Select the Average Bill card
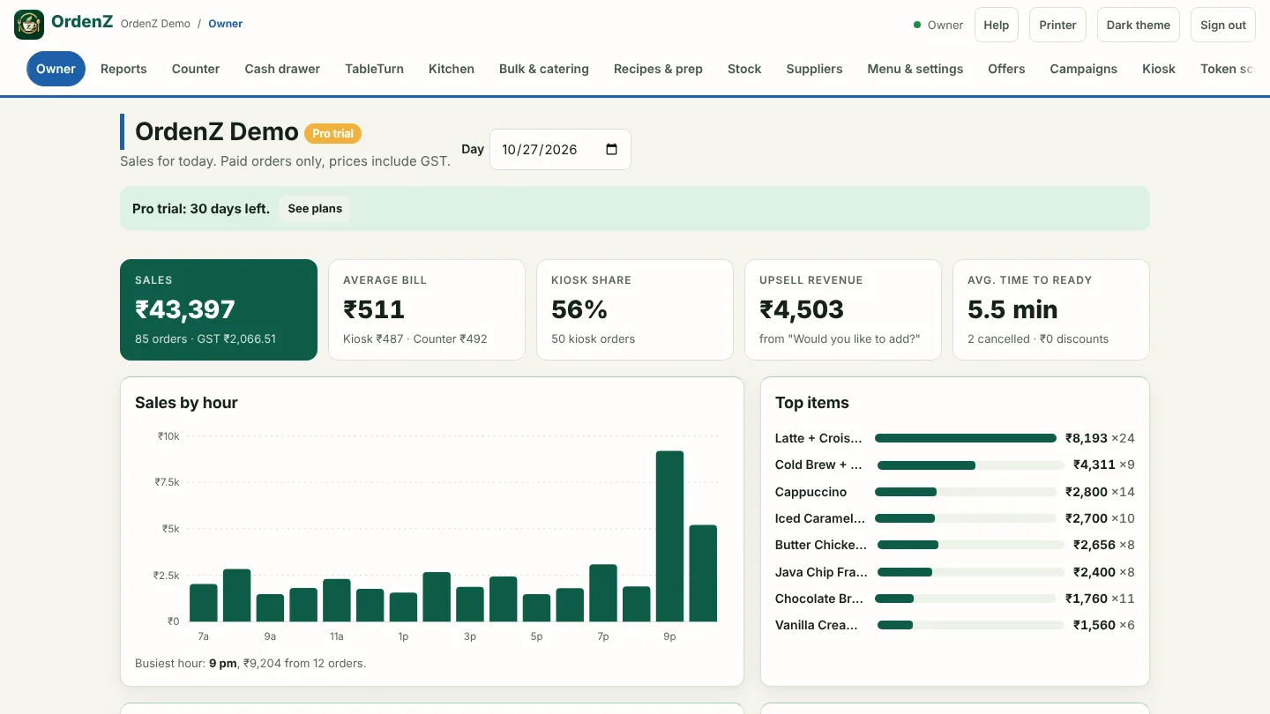This screenshot has height=714, width=1270. click(427, 309)
